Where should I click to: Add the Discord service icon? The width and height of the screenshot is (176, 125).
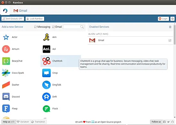6,97
